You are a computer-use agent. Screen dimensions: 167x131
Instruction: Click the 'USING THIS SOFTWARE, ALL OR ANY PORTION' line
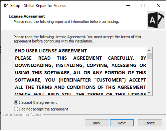pos(81,73)
